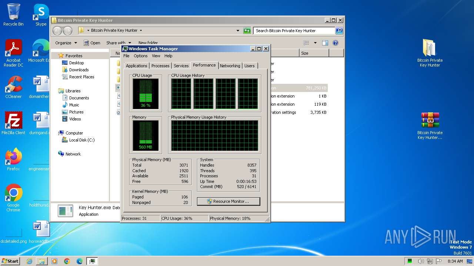Viewport: 474px width, 266px height.
Task: Click the Size column header
Action: pyautogui.click(x=314, y=53)
